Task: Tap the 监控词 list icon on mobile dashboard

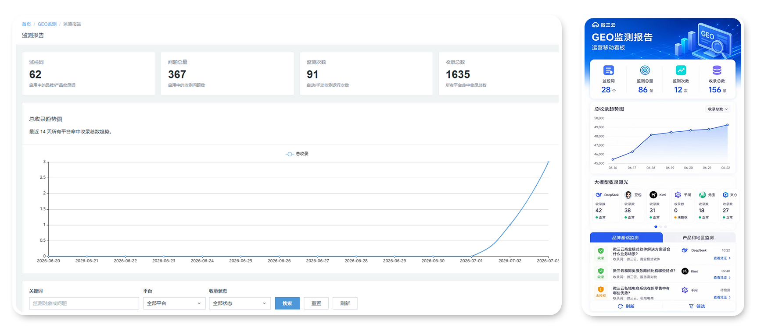Action: tap(608, 70)
